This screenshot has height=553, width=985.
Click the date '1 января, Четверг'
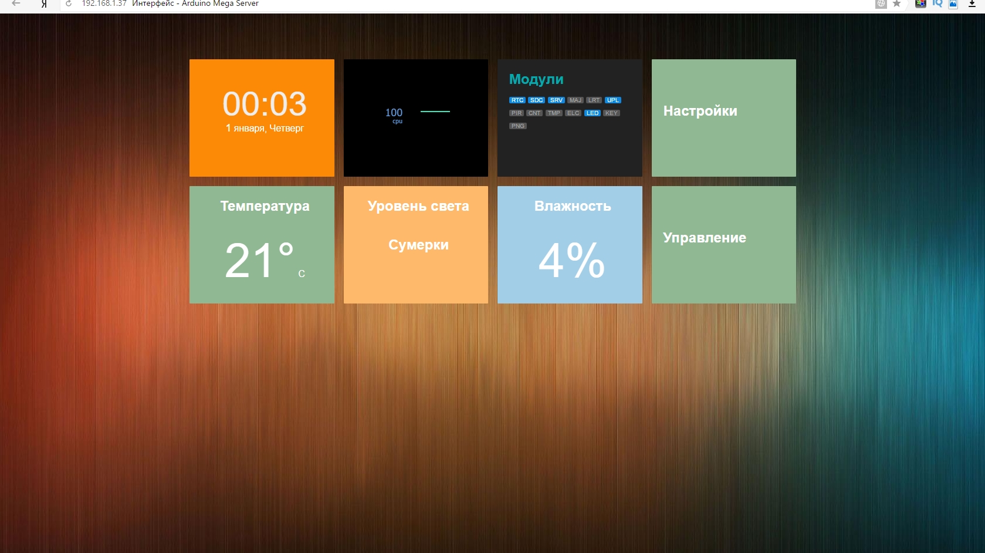[x=265, y=128]
